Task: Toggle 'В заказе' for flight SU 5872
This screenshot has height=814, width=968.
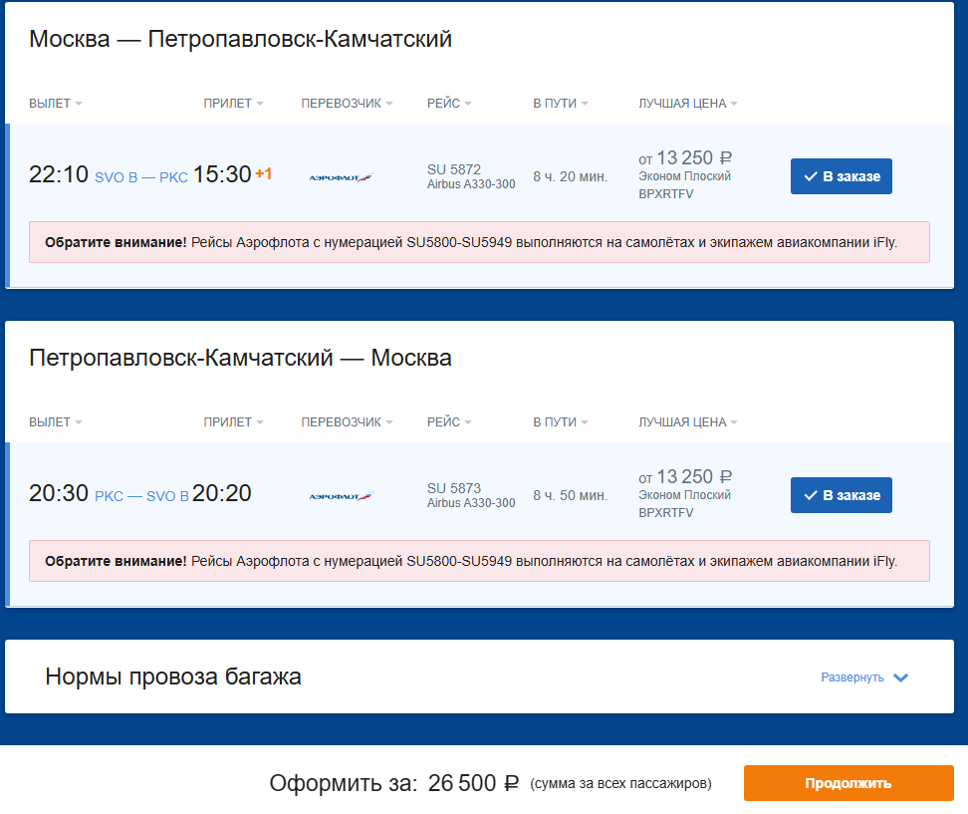Action: (841, 176)
